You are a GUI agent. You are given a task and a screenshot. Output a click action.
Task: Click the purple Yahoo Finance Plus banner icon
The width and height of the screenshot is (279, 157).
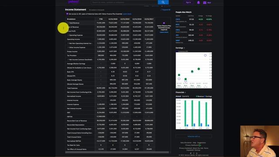pyautogui.click(x=67, y=14)
